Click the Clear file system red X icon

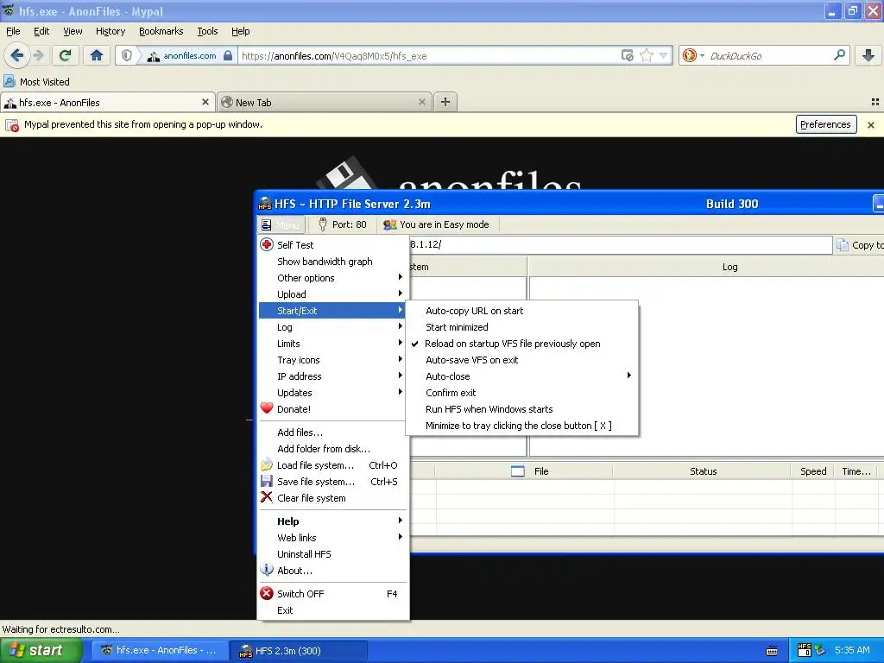coord(267,497)
